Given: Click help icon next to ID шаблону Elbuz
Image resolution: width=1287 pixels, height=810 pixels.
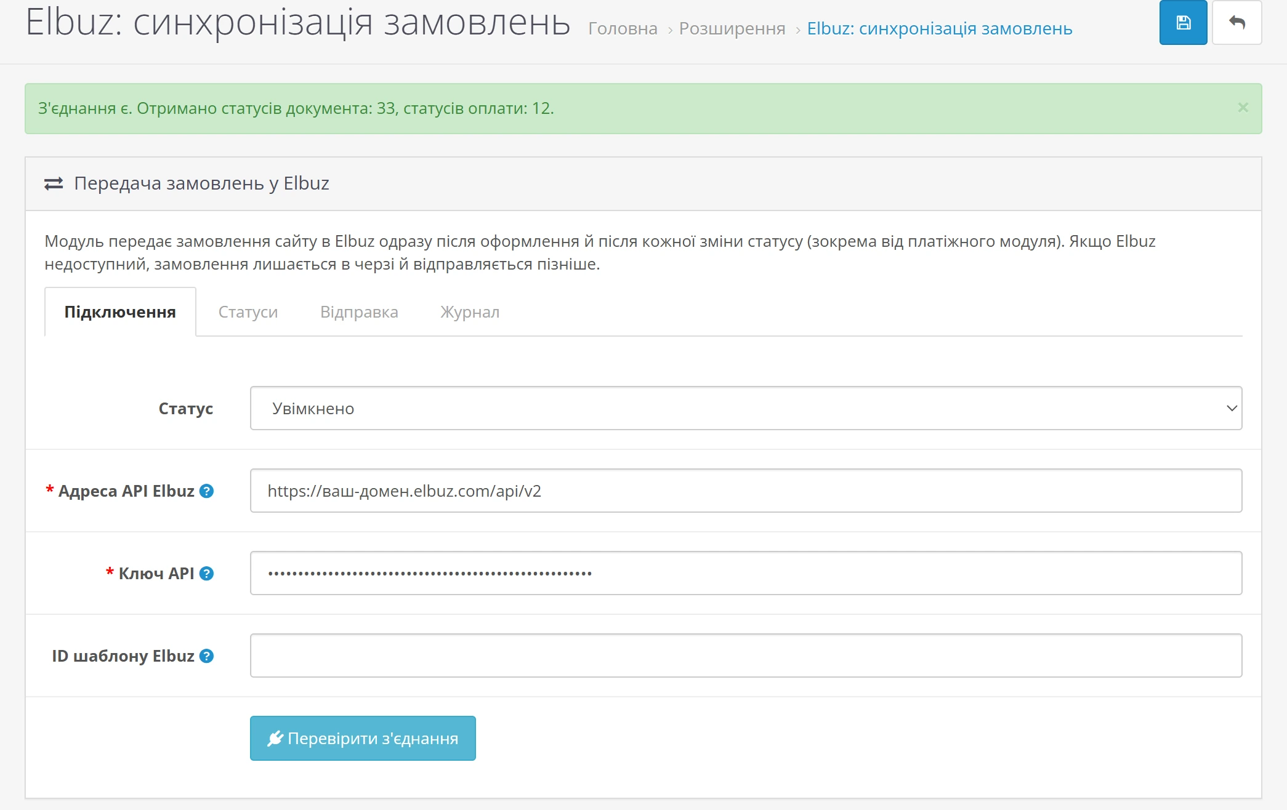Looking at the screenshot, I should coord(207,656).
